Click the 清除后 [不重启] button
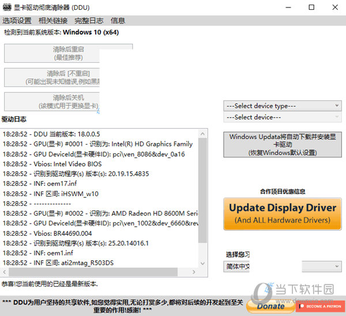The image size is (346, 316). [52, 77]
